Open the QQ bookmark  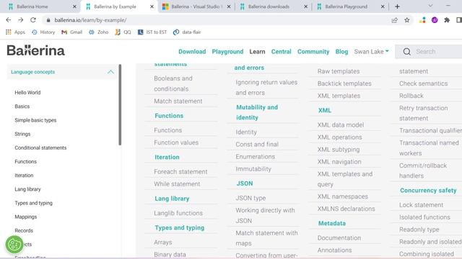[x=123, y=32]
